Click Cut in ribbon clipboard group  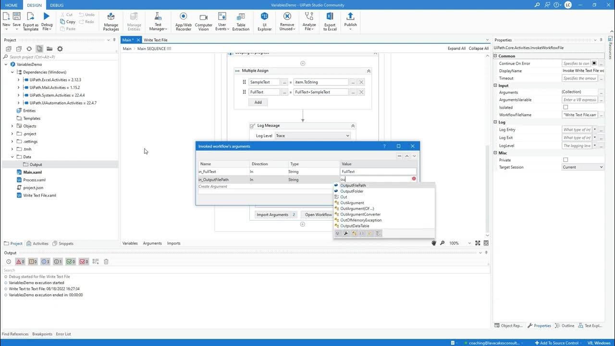(x=67, y=15)
